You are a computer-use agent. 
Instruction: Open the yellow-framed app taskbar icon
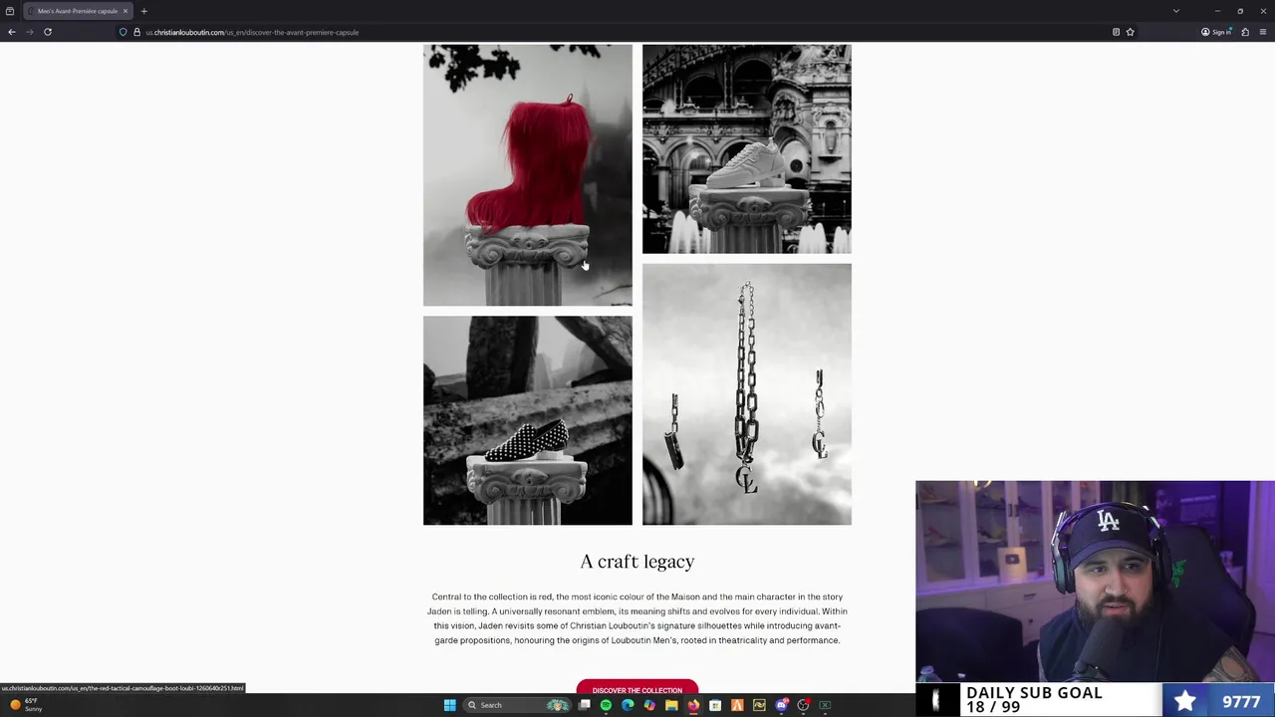(x=759, y=705)
